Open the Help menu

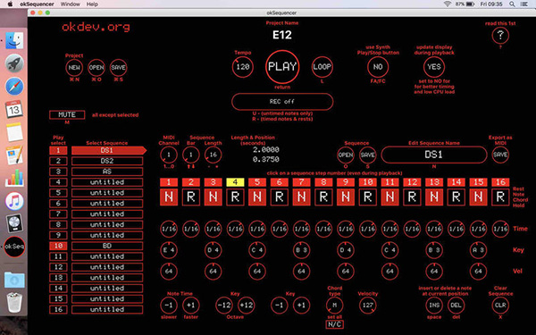tap(92, 4)
